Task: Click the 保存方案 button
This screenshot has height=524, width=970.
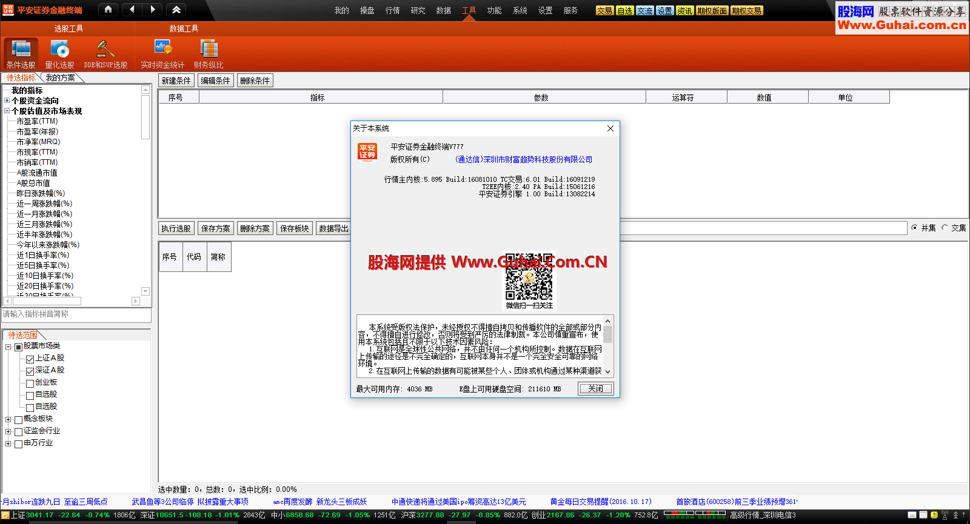Action: tap(216, 228)
